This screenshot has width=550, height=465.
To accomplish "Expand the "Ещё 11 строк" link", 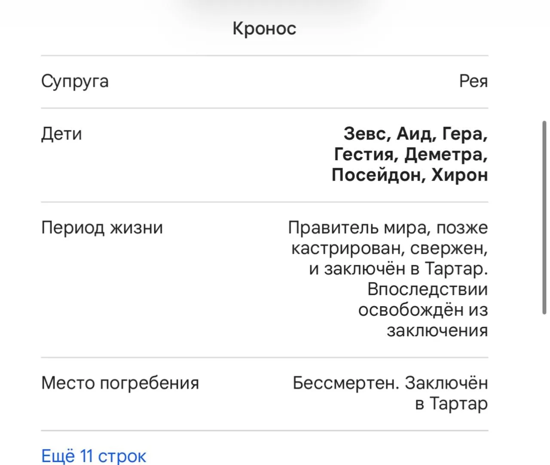I will click(x=94, y=456).
